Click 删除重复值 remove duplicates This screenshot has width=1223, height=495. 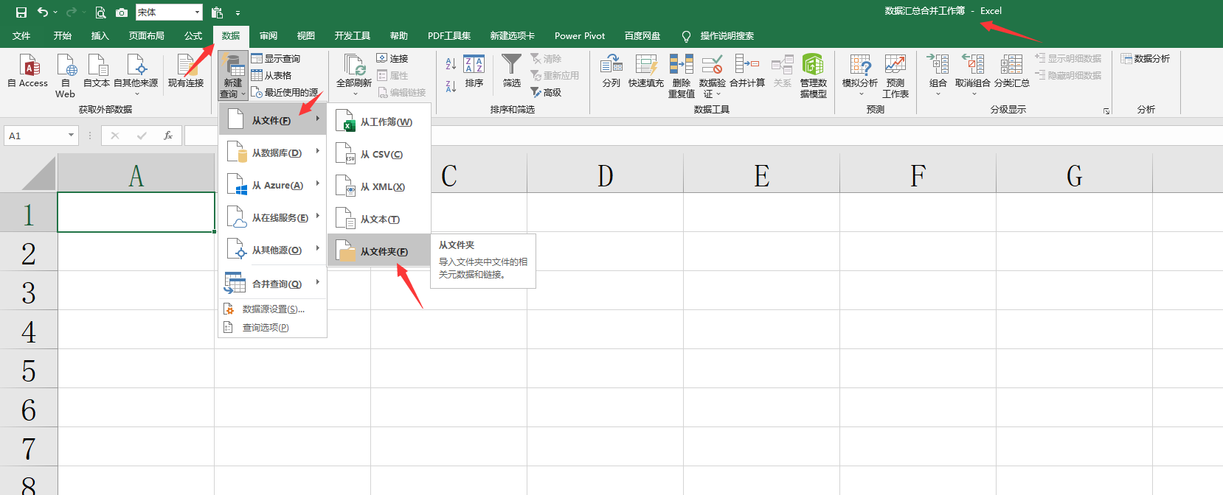pyautogui.click(x=682, y=76)
